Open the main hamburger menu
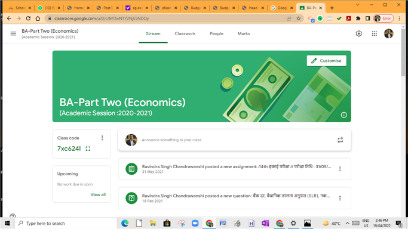Screen dimensions: 408x229 (13, 33)
